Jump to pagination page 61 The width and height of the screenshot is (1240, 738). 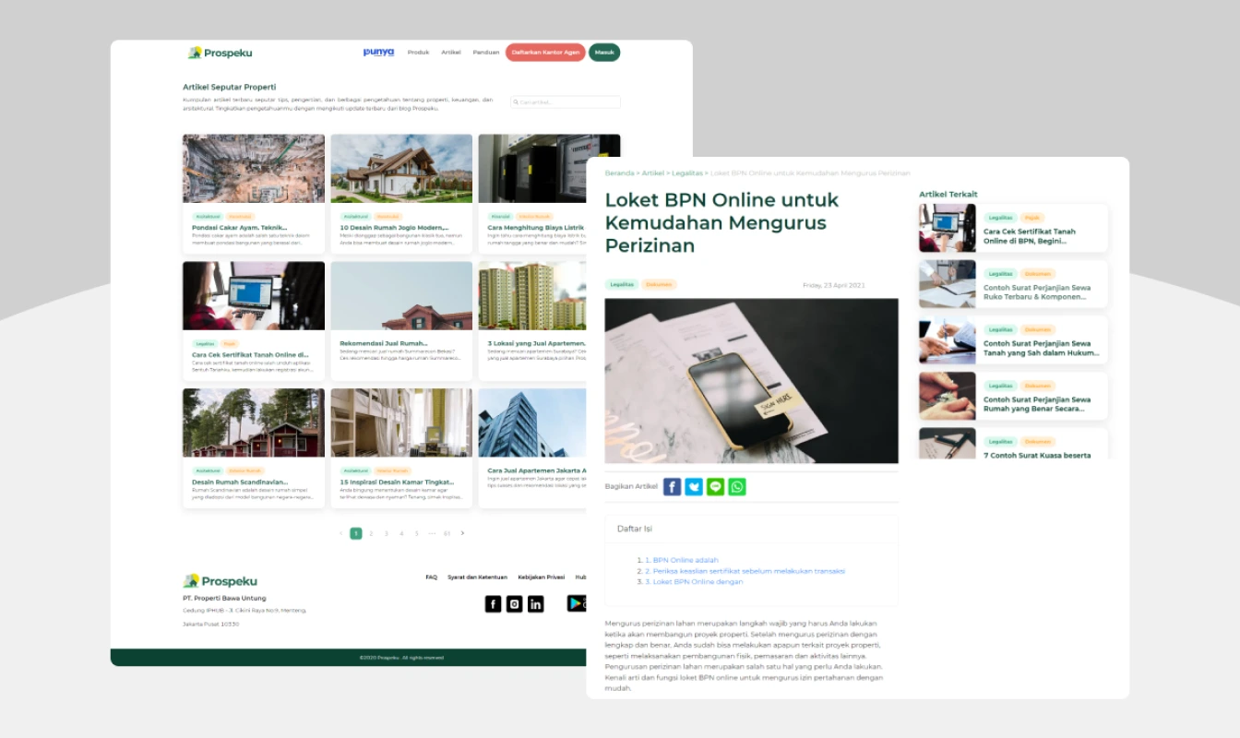coord(447,533)
